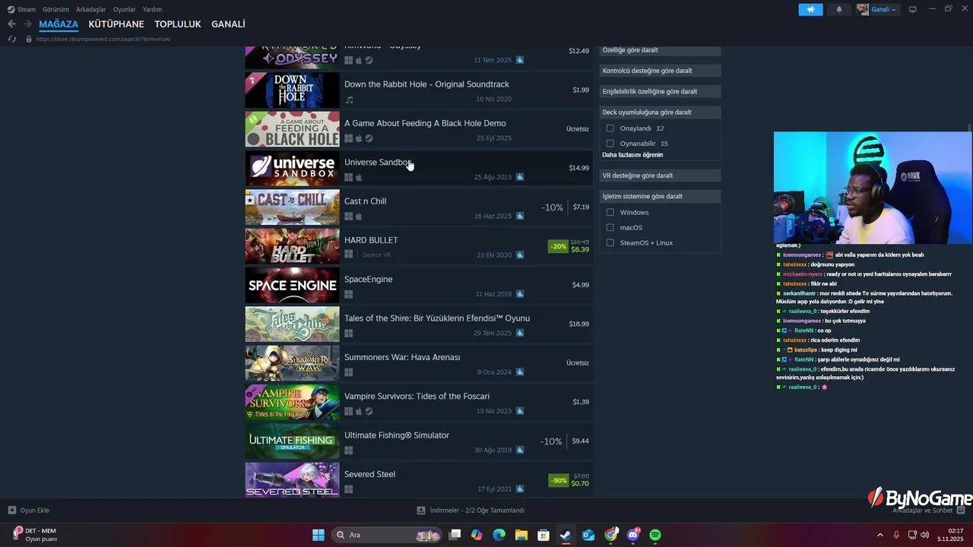Reload the store page
Screen dimensions: 973x547
coord(11,39)
